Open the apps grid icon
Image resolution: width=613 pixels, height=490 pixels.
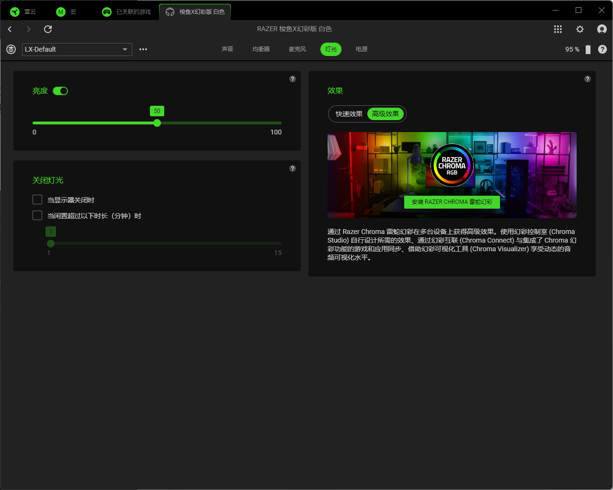point(558,29)
